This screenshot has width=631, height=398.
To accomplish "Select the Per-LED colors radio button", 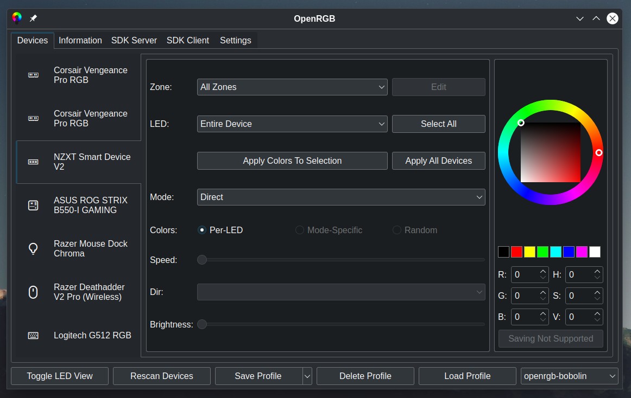I will tap(202, 230).
